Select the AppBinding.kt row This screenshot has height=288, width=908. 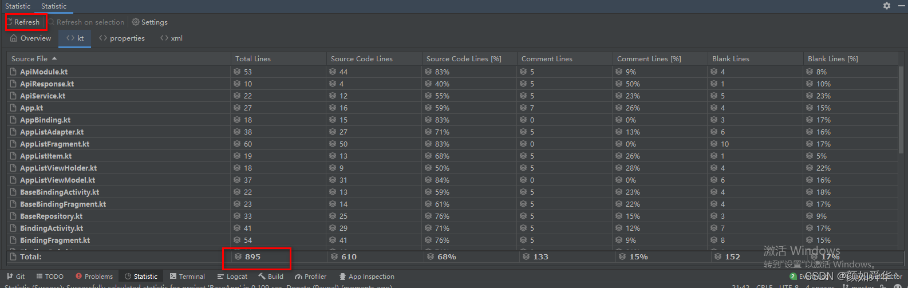pyautogui.click(x=452, y=120)
